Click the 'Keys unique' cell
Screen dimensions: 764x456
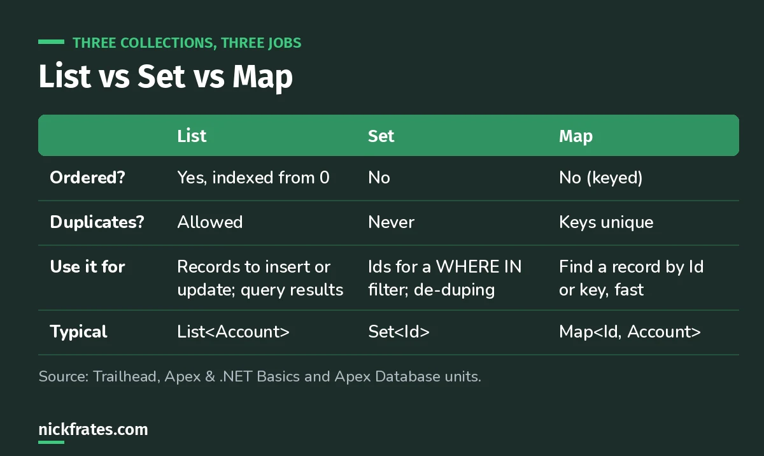click(x=606, y=222)
